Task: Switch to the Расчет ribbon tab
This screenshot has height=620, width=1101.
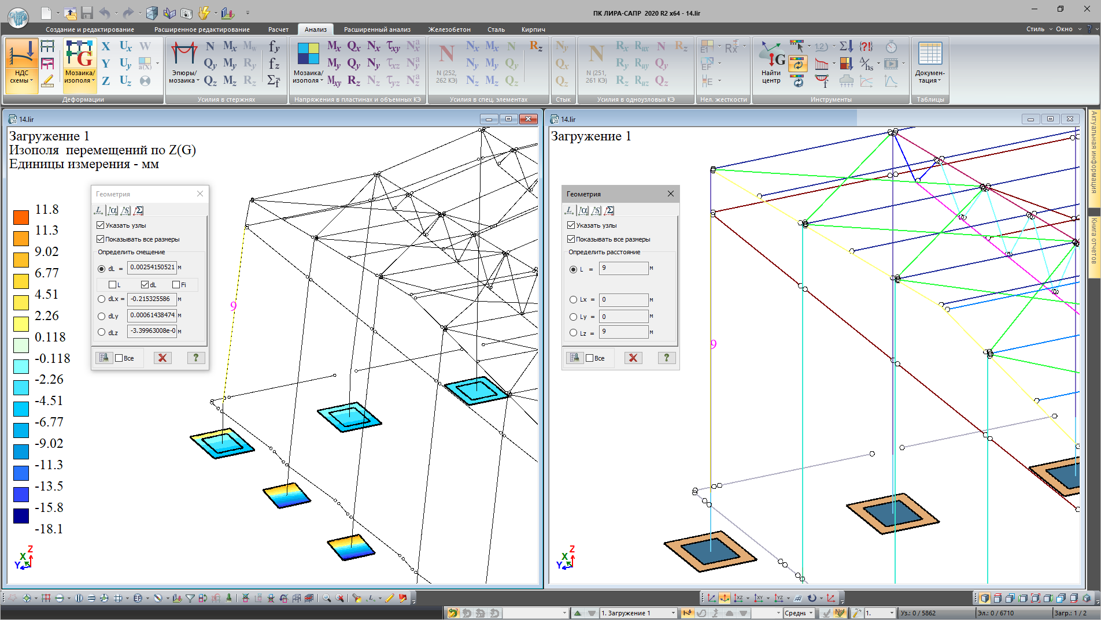Action: 278,29
